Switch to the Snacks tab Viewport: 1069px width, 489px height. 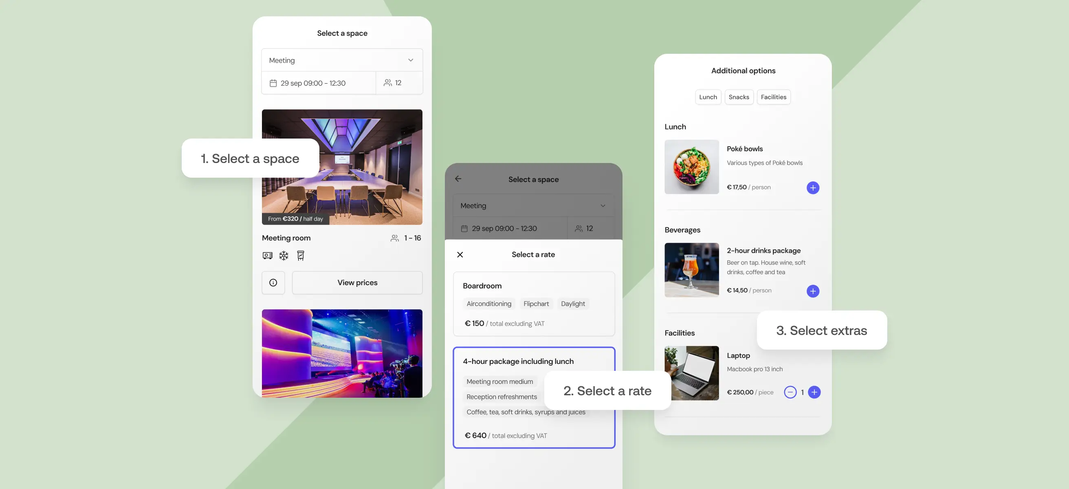pos(739,97)
